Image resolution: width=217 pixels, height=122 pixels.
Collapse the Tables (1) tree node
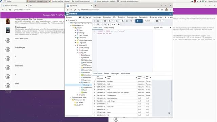80,83
